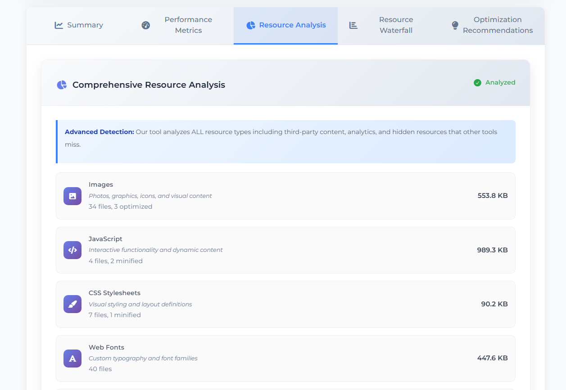
Task: Click the Resource Analysis pie chart tab icon
Action: point(251,25)
